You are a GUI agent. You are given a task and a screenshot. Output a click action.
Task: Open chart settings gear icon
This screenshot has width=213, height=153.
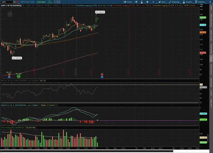148,2
